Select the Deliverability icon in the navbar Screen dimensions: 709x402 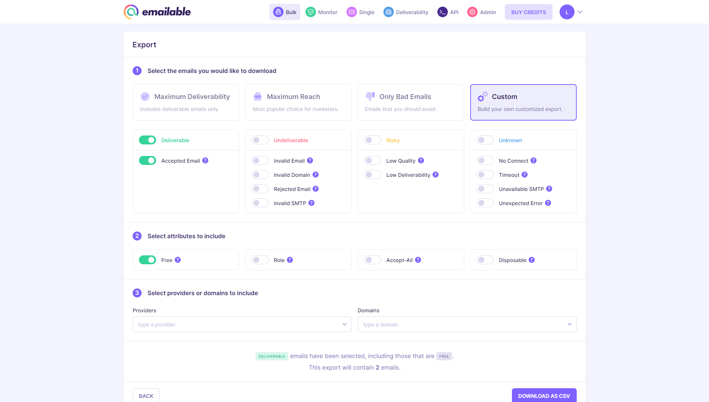[389, 12]
